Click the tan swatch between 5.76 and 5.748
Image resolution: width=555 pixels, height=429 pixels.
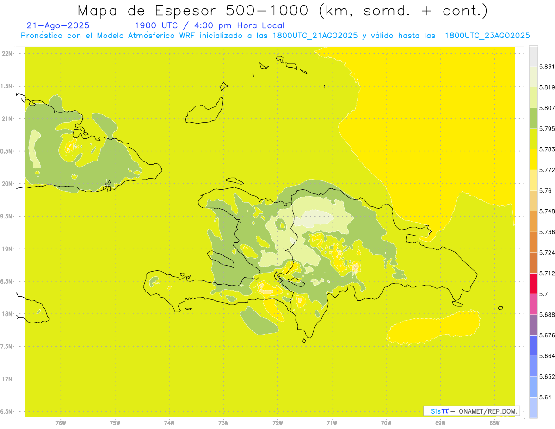click(x=533, y=201)
